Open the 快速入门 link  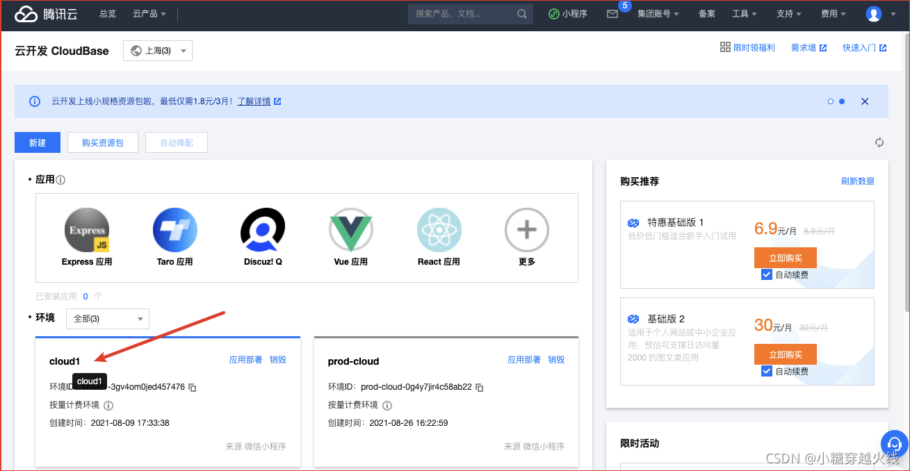click(x=864, y=47)
